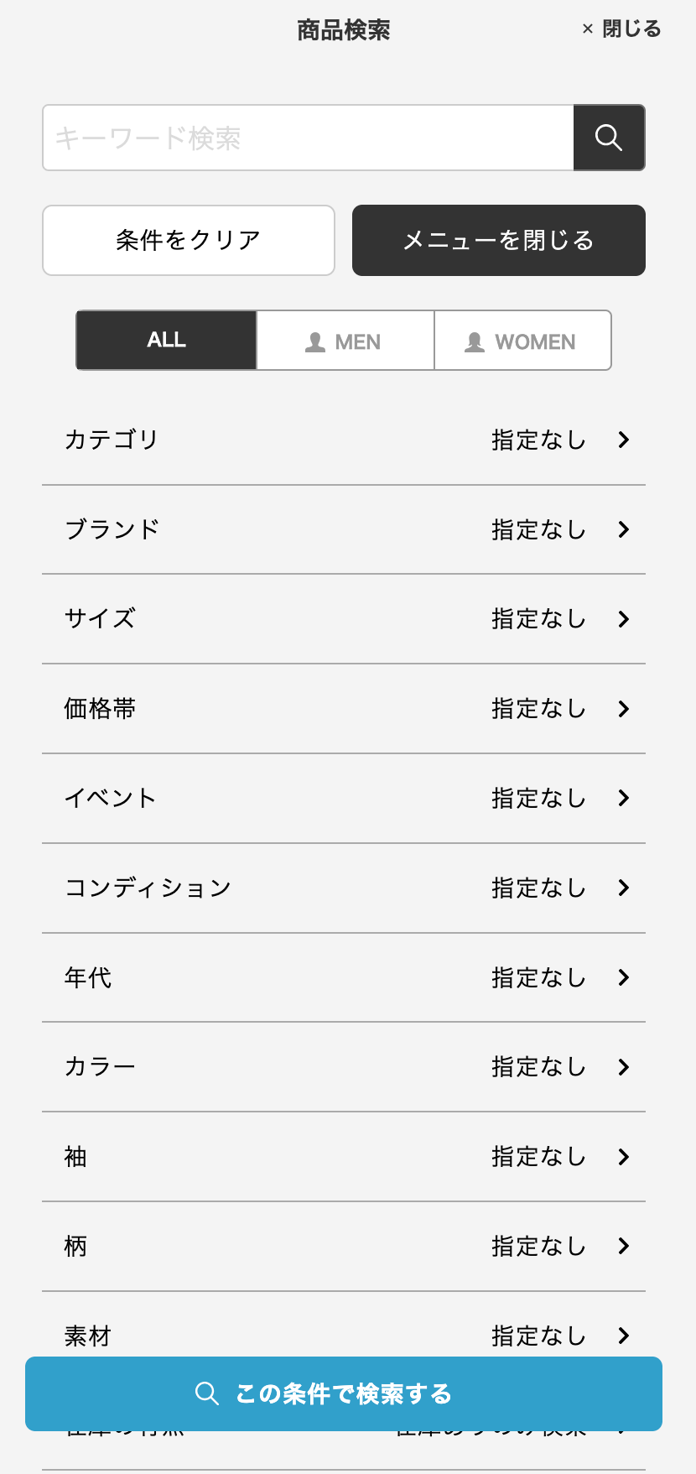Switch to the ALL segment
This screenshot has width=696, height=1474.
(x=166, y=340)
